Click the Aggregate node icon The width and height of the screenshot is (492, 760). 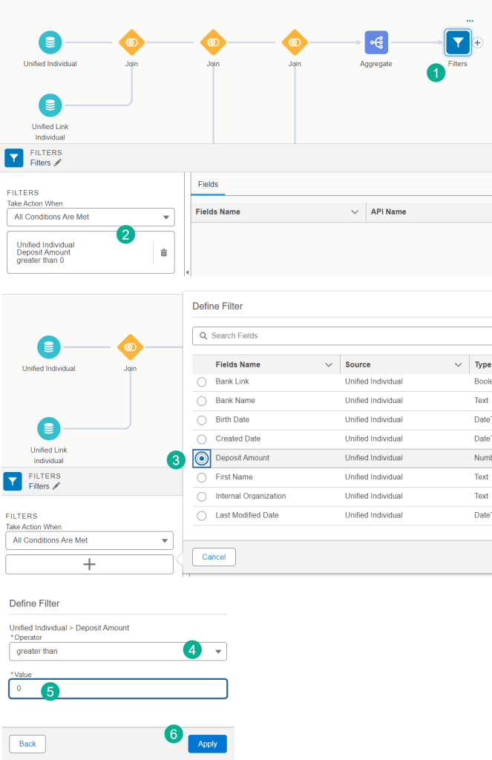click(x=376, y=43)
